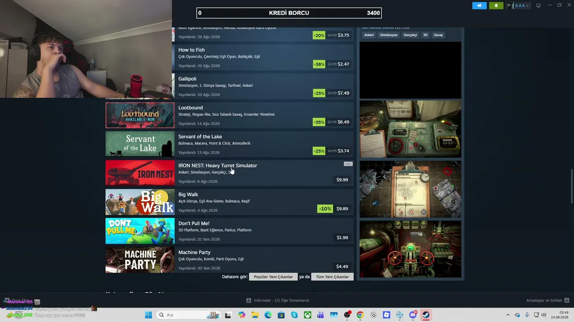Image resolution: width=574 pixels, height=322 pixels.
Task: Open Discord from the taskbar
Action: click(x=413, y=315)
